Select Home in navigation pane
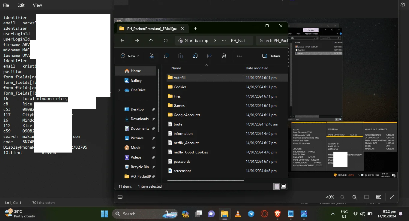The height and width of the screenshot is (221, 409). 136,71
